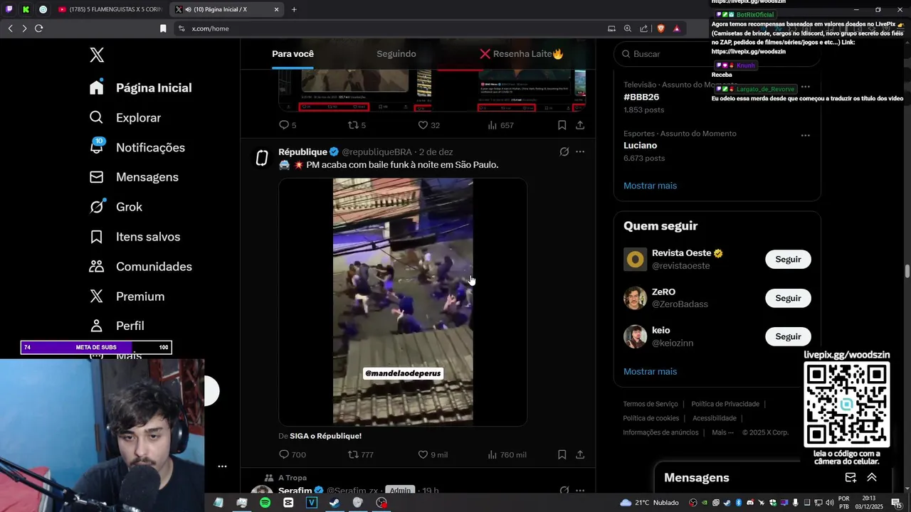Open the Política de cookies link
This screenshot has width=911, height=512.
click(x=651, y=418)
